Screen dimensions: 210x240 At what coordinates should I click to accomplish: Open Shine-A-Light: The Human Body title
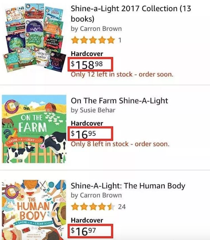point(128,186)
